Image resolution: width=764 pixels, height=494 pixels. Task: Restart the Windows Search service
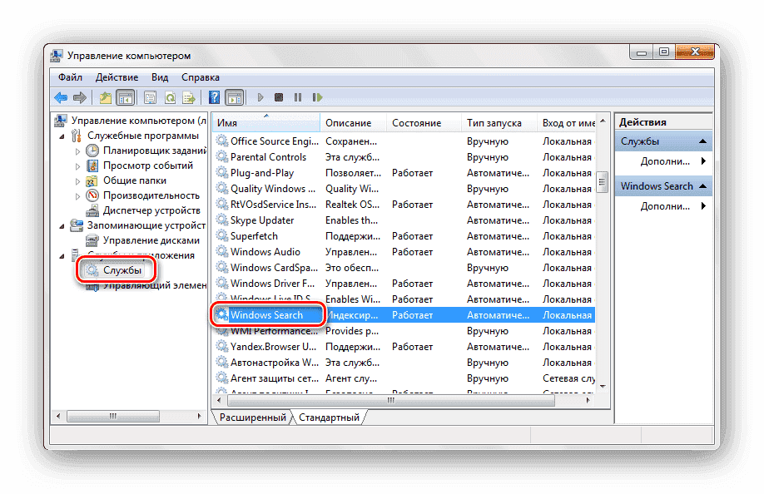[317, 97]
